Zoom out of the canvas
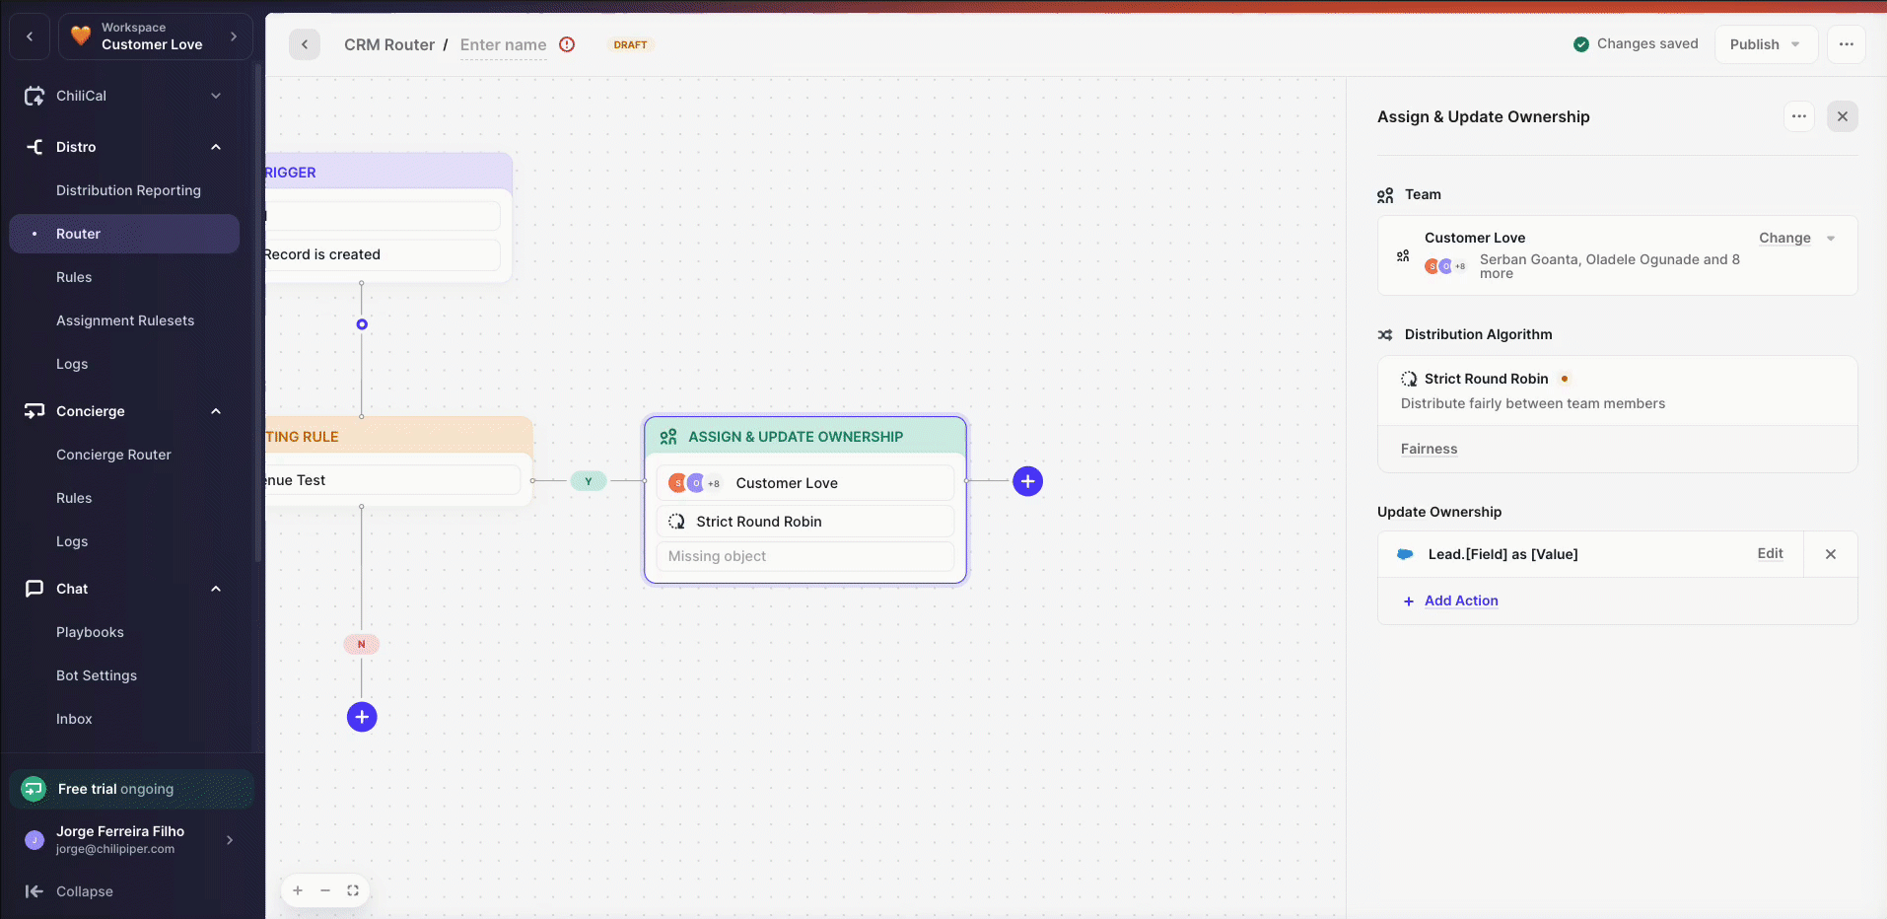The height and width of the screenshot is (919, 1887). pyautogui.click(x=325, y=890)
